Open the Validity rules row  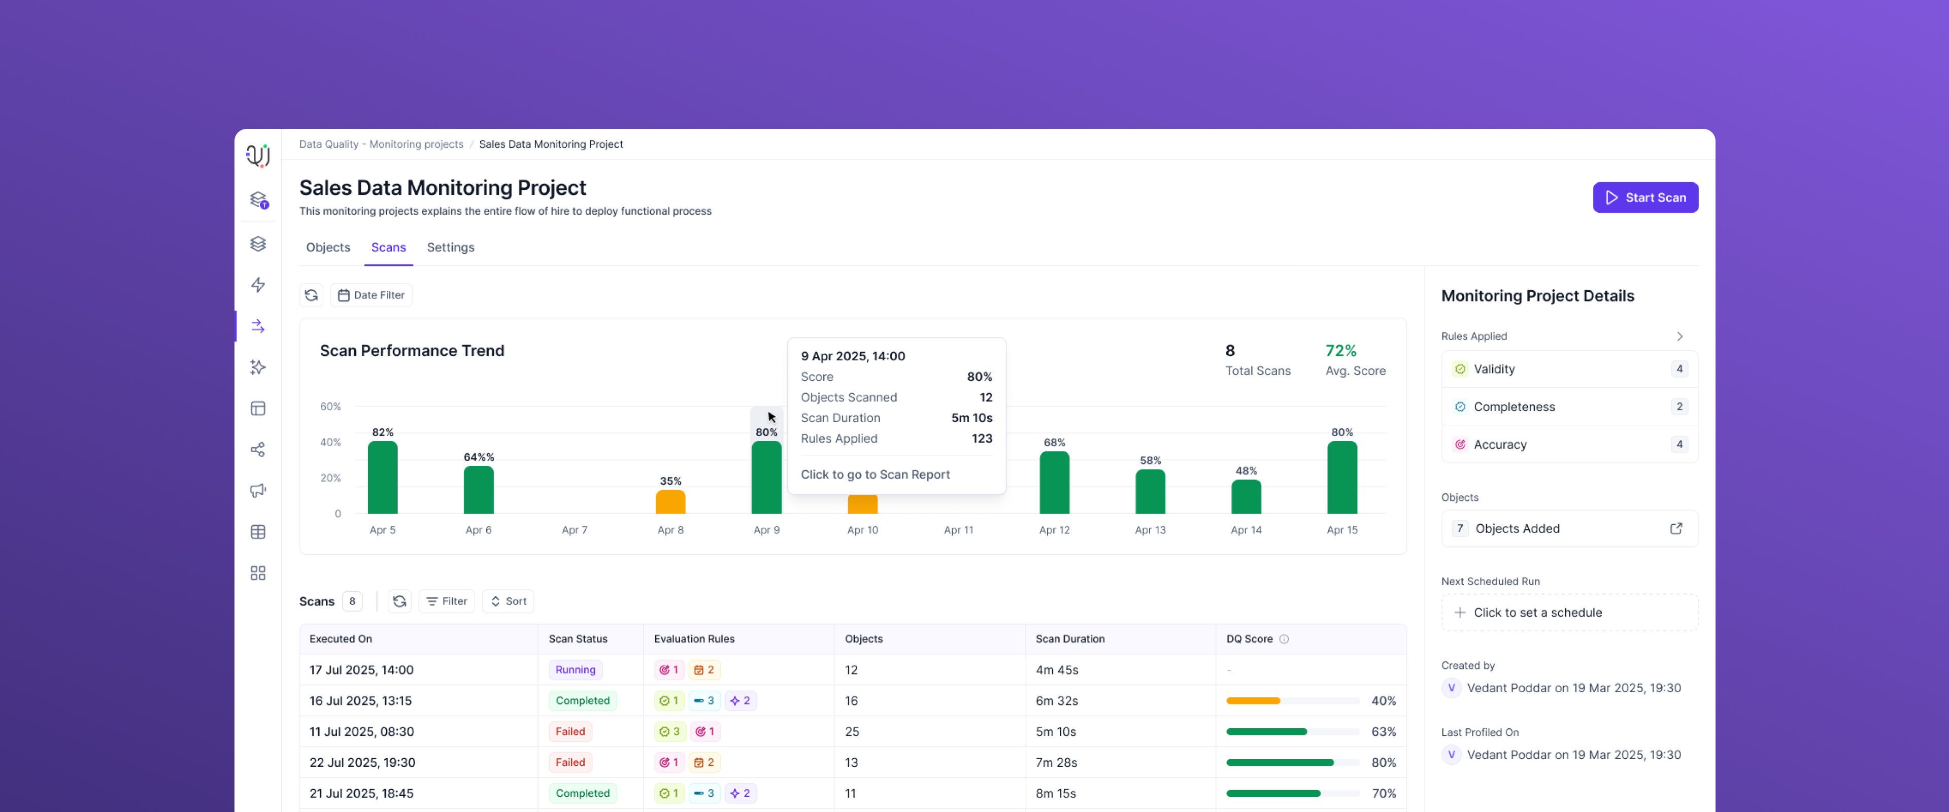pos(1569,369)
